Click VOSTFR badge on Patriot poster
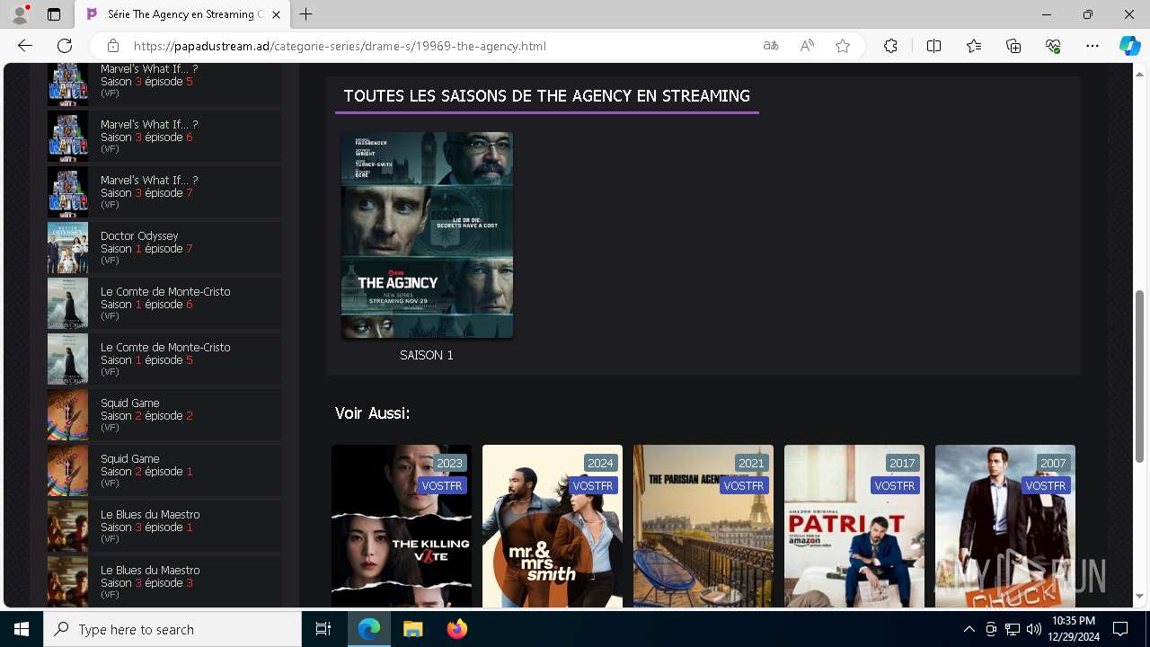This screenshot has width=1150, height=647. (895, 485)
